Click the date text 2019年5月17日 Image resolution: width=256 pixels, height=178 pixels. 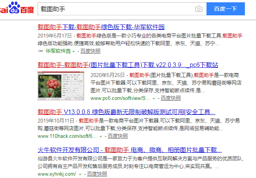point(55,36)
